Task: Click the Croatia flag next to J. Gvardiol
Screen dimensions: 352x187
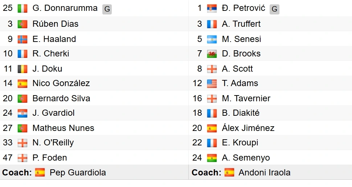Action: pyautogui.click(x=22, y=113)
